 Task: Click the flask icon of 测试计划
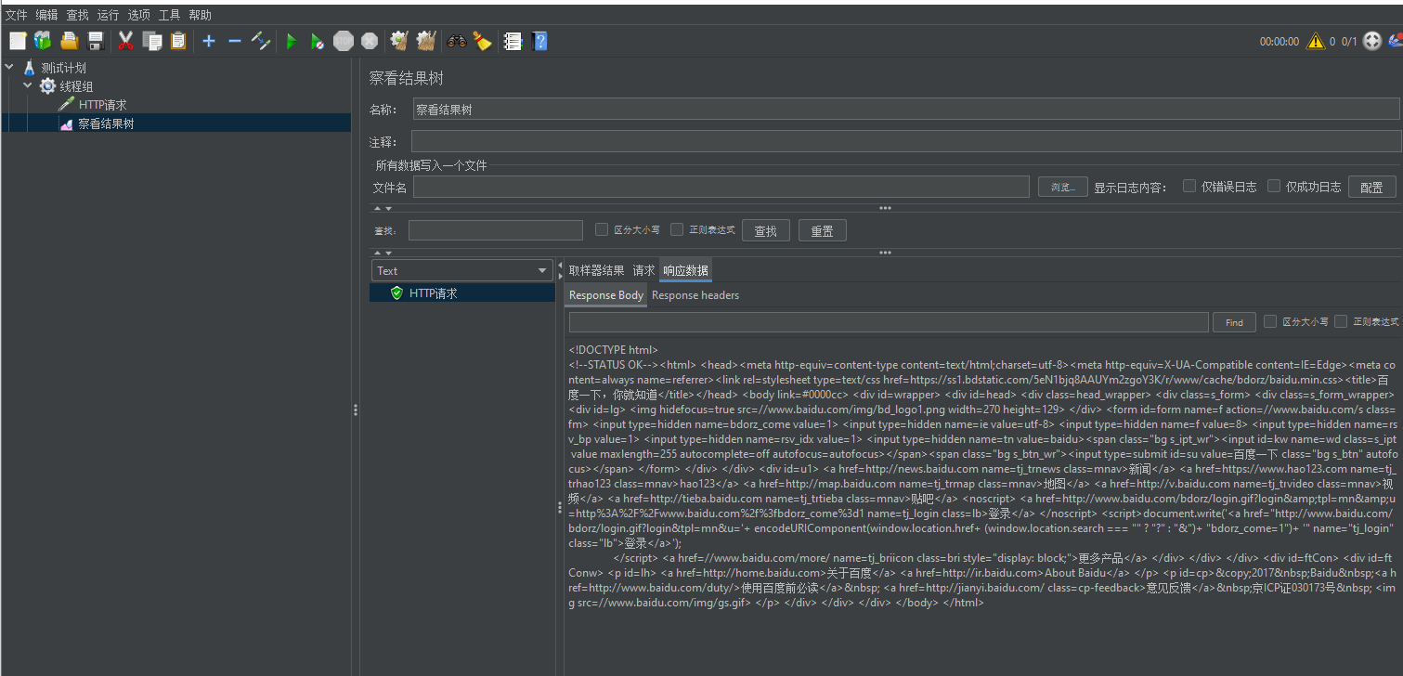(x=30, y=68)
